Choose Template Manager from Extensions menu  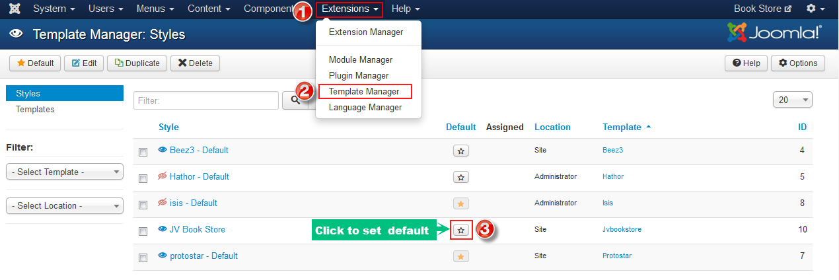tap(364, 92)
